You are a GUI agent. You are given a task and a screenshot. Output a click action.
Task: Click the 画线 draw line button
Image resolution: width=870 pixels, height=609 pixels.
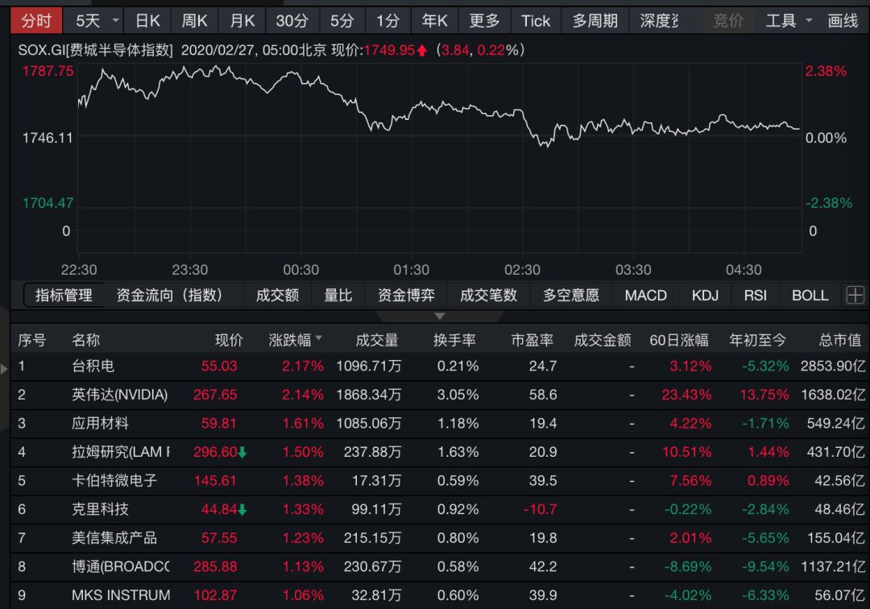pyautogui.click(x=843, y=21)
